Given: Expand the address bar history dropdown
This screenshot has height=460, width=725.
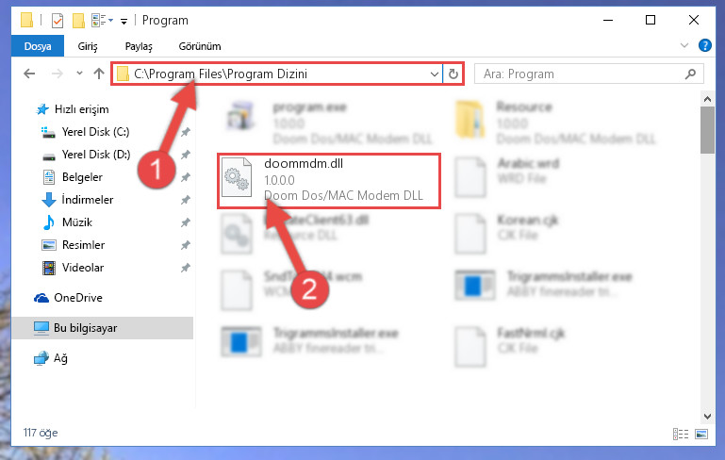Looking at the screenshot, I should click(x=435, y=74).
